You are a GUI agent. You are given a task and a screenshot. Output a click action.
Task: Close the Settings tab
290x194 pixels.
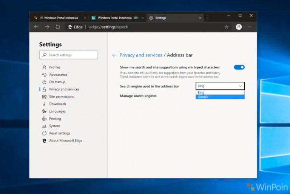200,18
